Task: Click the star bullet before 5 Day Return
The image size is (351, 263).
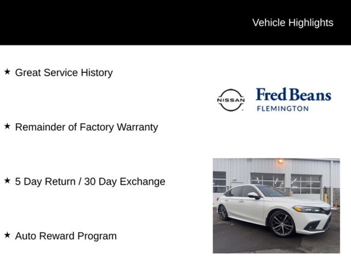Action: [7, 181]
